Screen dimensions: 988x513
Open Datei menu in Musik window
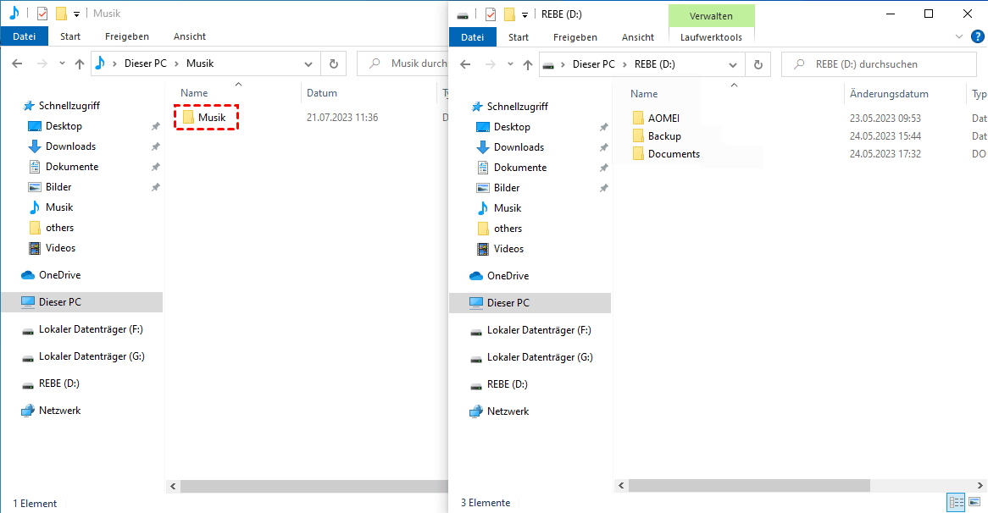click(x=24, y=36)
